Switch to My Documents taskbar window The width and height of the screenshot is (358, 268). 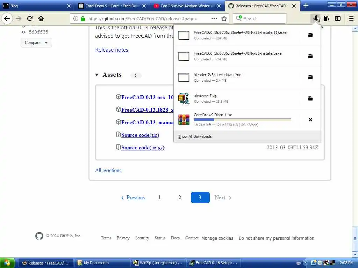[x=102, y=263]
